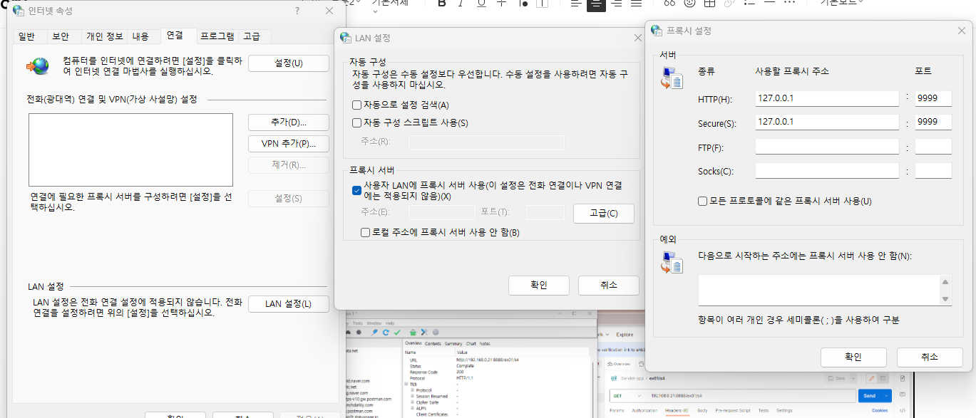Click the wrench tools icon in Charles toolbar
976x418 pixels.
click(424, 333)
